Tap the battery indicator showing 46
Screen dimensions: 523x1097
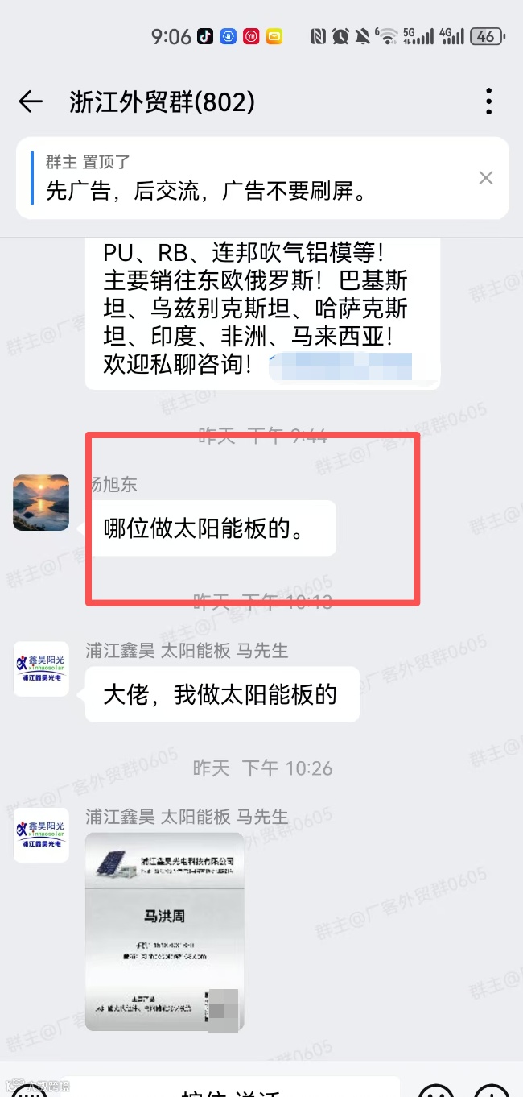tap(487, 36)
